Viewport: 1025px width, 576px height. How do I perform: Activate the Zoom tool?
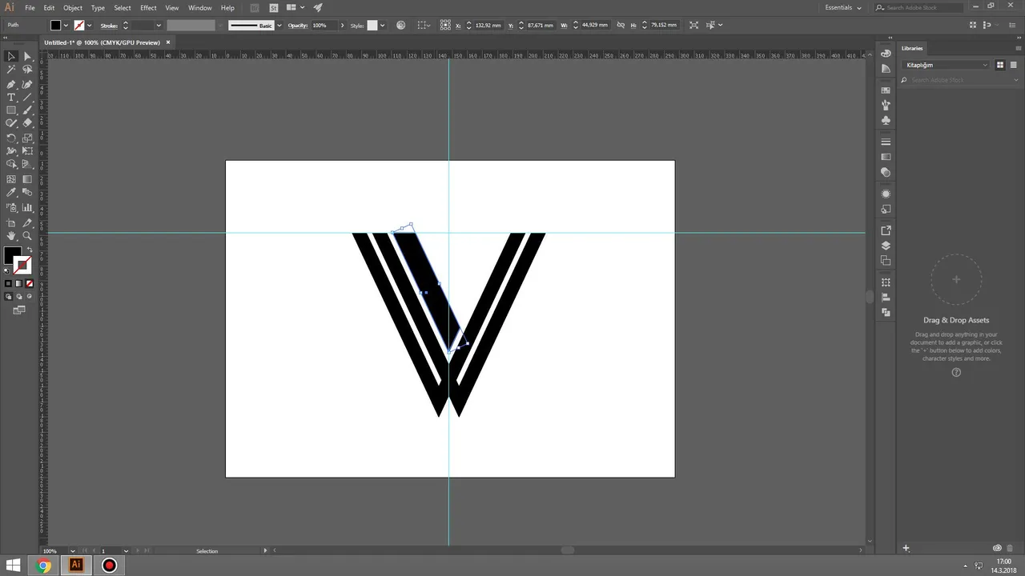(x=27, y=236)
